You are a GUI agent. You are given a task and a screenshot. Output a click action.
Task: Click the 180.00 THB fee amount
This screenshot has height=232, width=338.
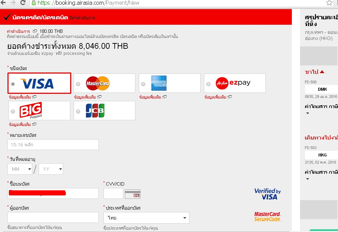[x=51, y=31]
